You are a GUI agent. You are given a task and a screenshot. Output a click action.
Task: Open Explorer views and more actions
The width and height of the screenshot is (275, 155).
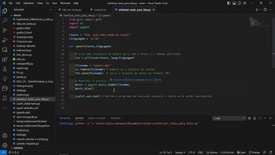click(51, 10)
